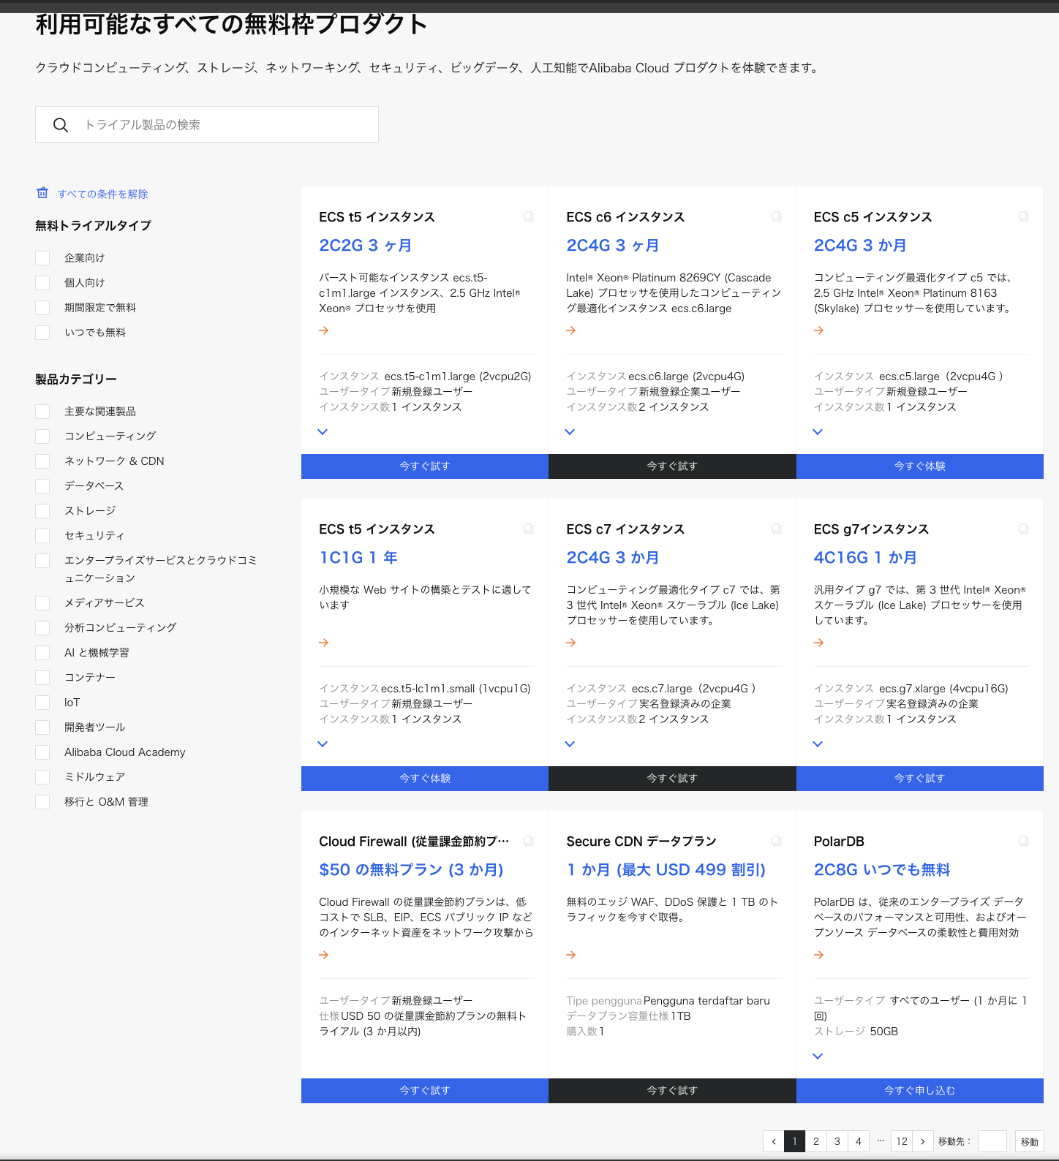Click compare icon on Secure CDN card
This screenshot has width=1059, height=1161.
[x=777, y=841]
